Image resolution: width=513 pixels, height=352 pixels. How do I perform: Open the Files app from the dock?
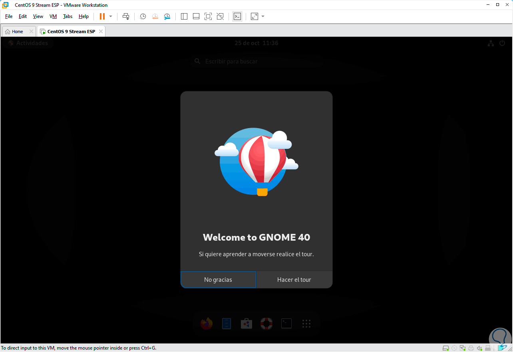pos(227,323)
